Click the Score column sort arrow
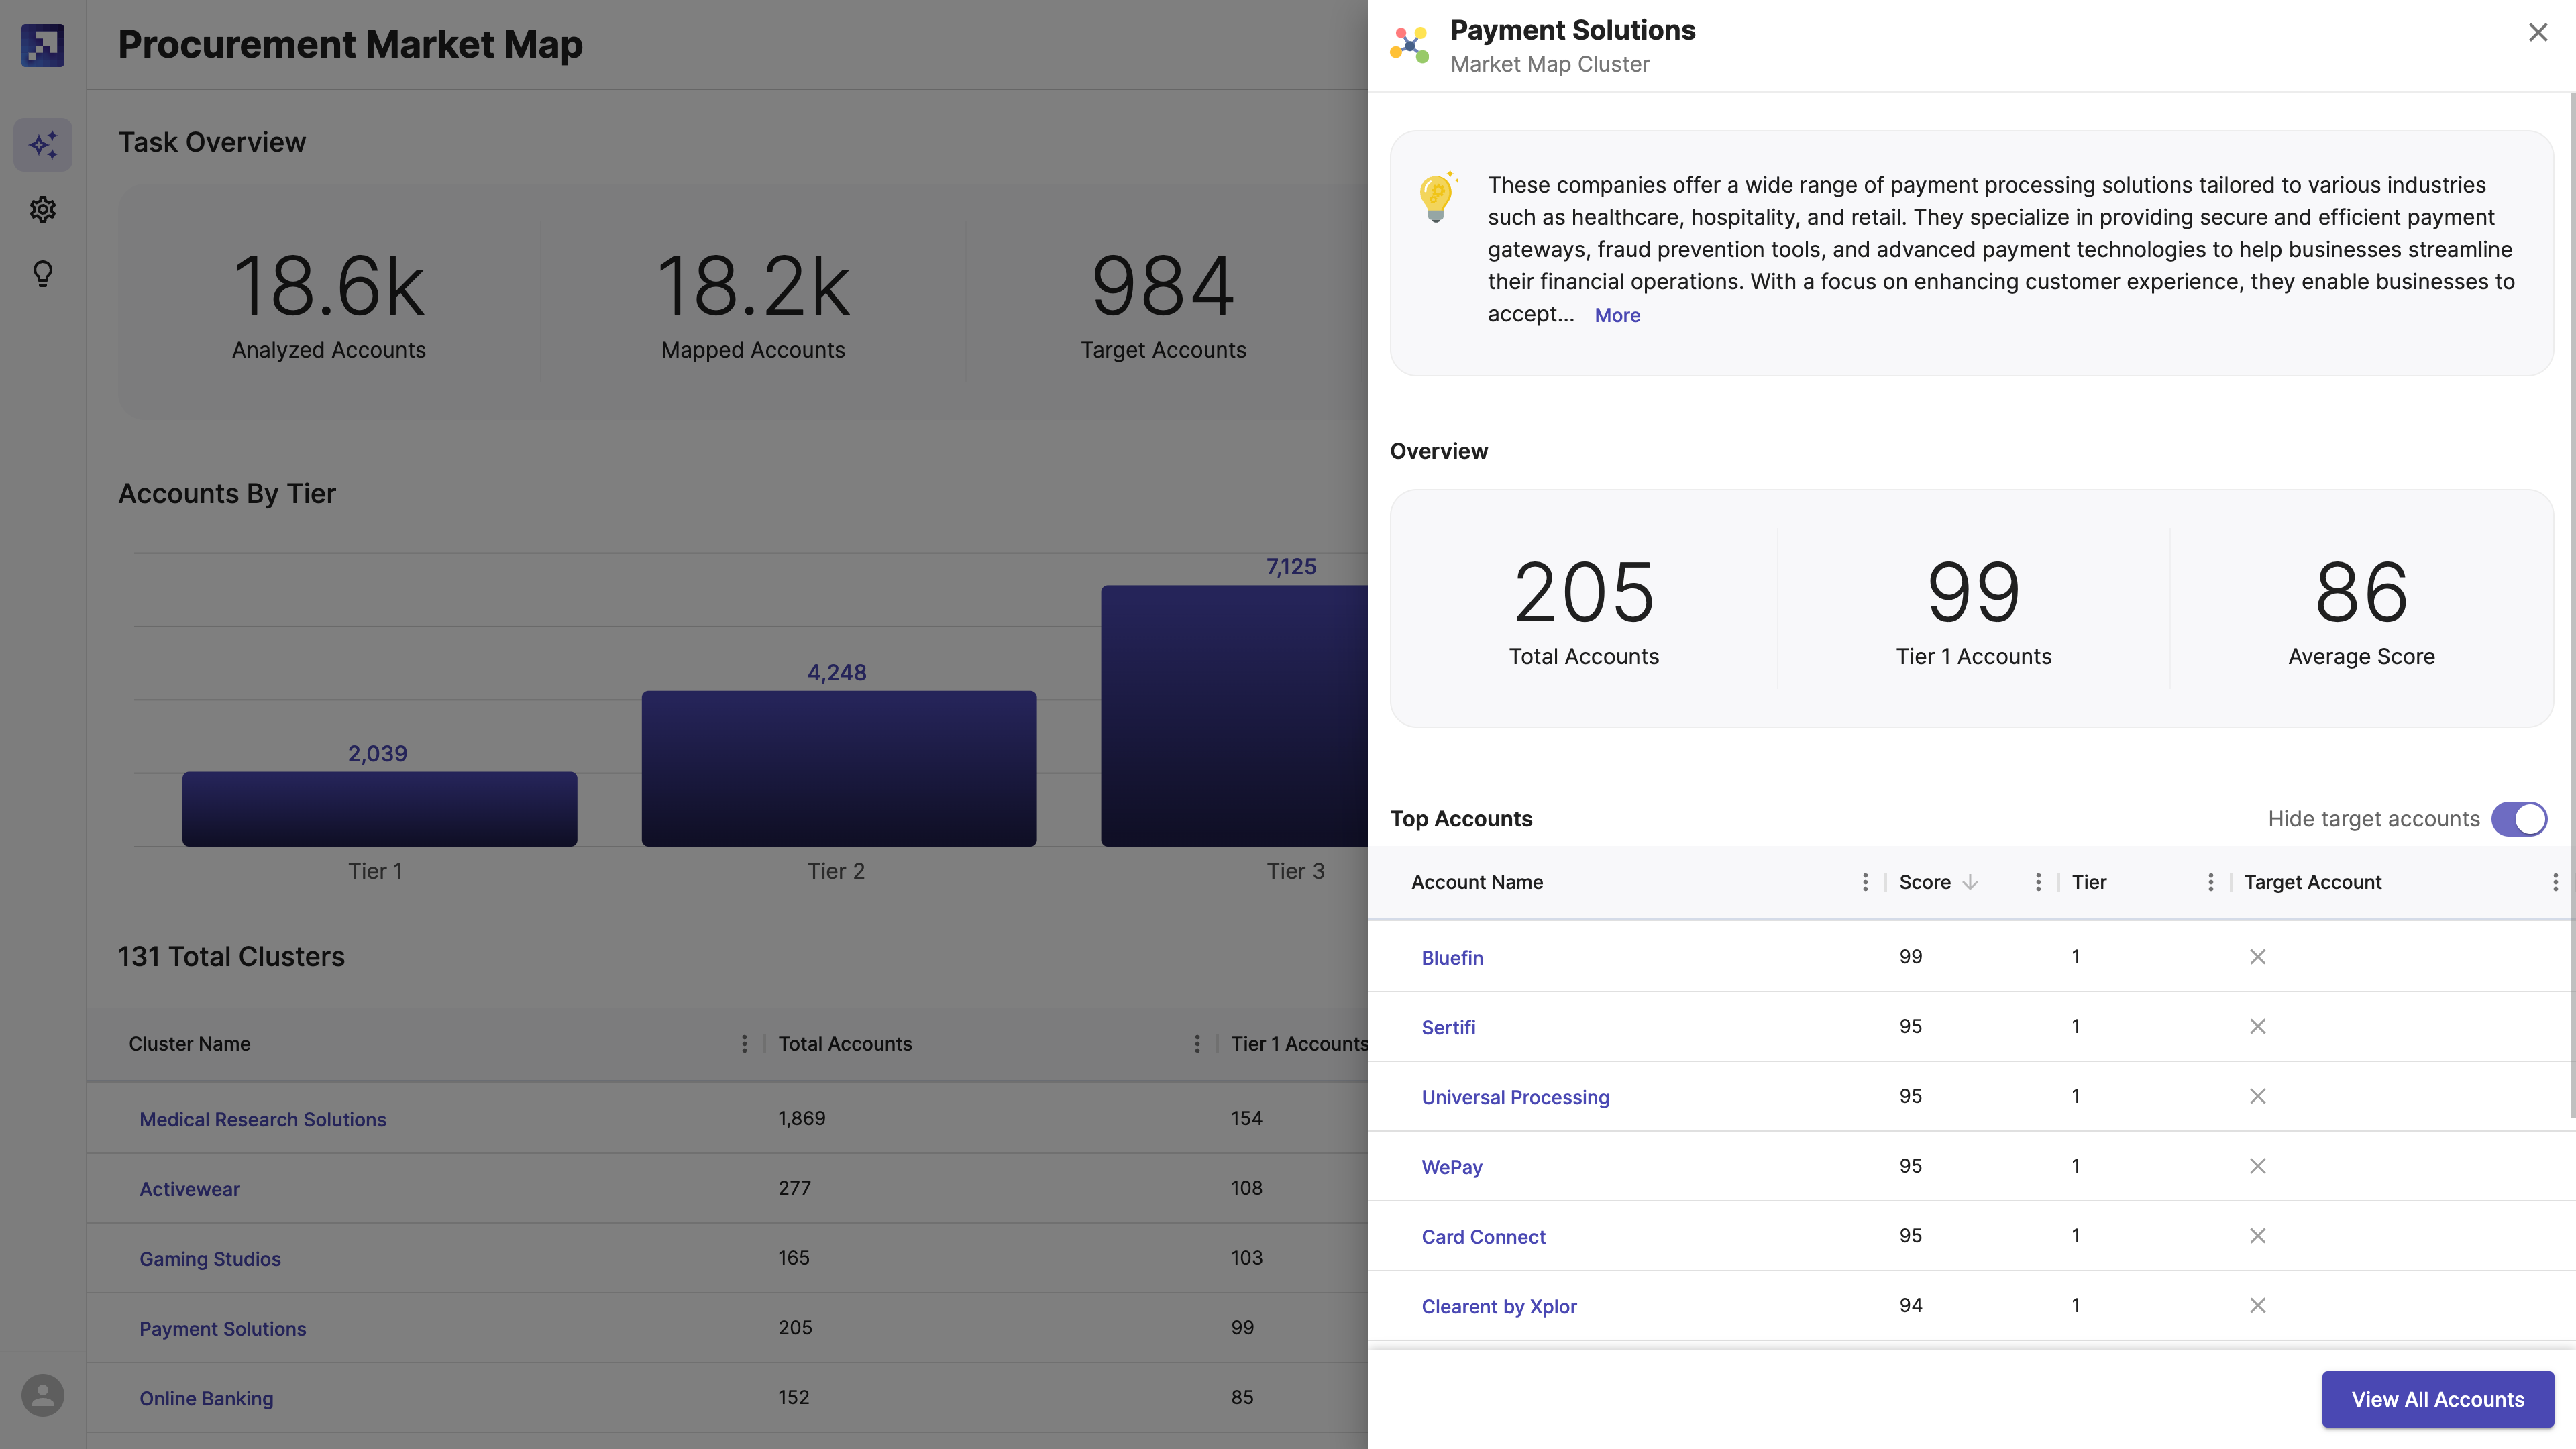2576x1449 pixels. tap(1970, 882)
